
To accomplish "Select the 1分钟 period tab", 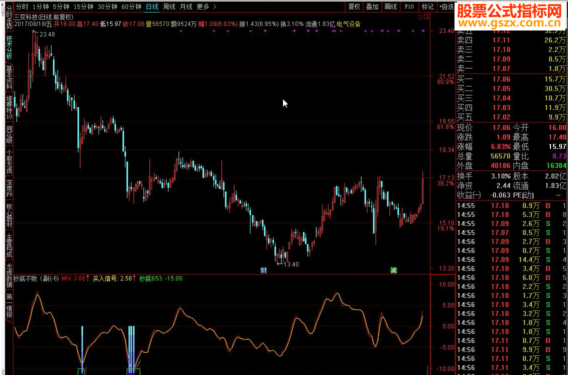I will coord(40,6).
